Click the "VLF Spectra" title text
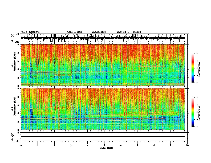The width and height of the screenshot is (211, 163). tap(30, 32)
